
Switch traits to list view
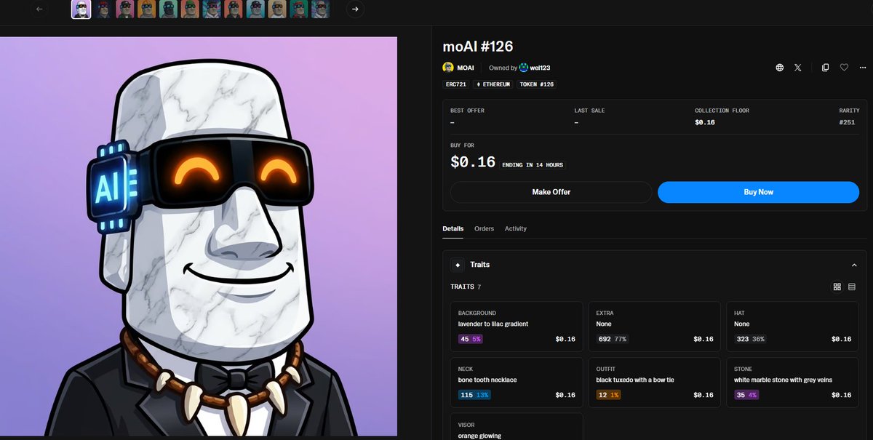(852, 287)
